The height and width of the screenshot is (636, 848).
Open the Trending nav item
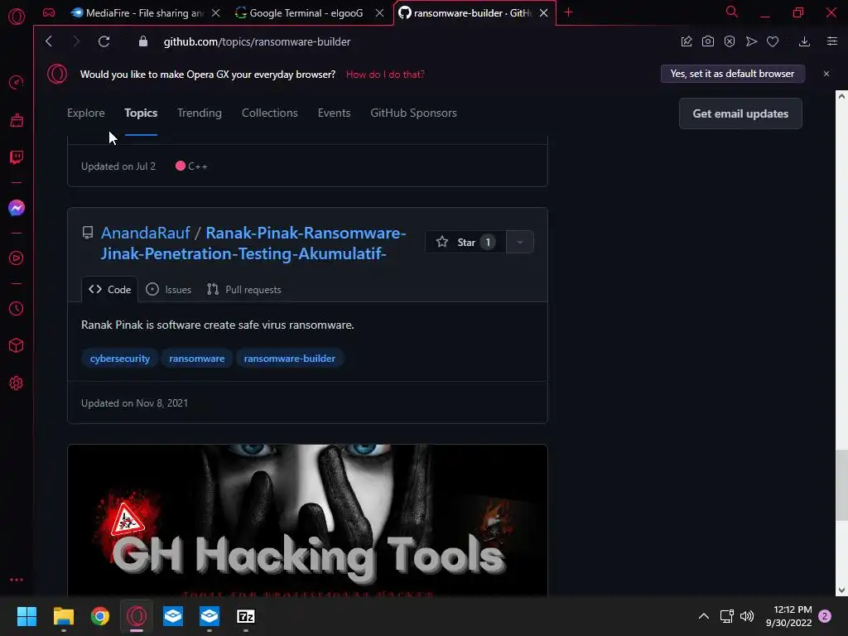pyautogui.click(x=199, y=113)
